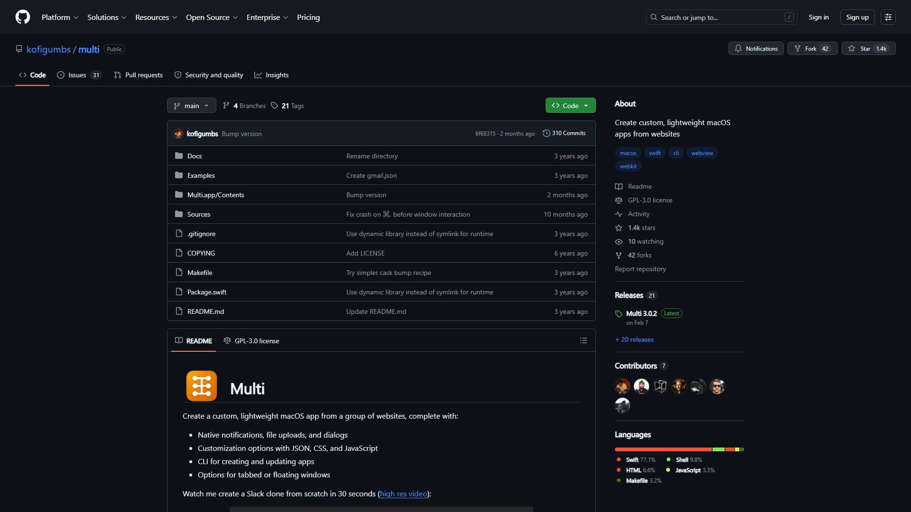The width and height of the screenshot is (911, 512).
Task: Open the Multi.app/Contents folder
Action: (215, 195)
